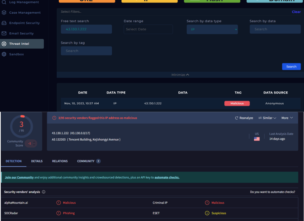The width and height of the screenshot is (304, 221).
Task: Click Clear to reset filters
Action: click(x=296, y=12)
